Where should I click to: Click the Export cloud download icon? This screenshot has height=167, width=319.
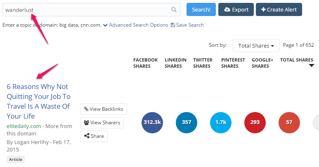pyautogui.click(x=227, y=9)
